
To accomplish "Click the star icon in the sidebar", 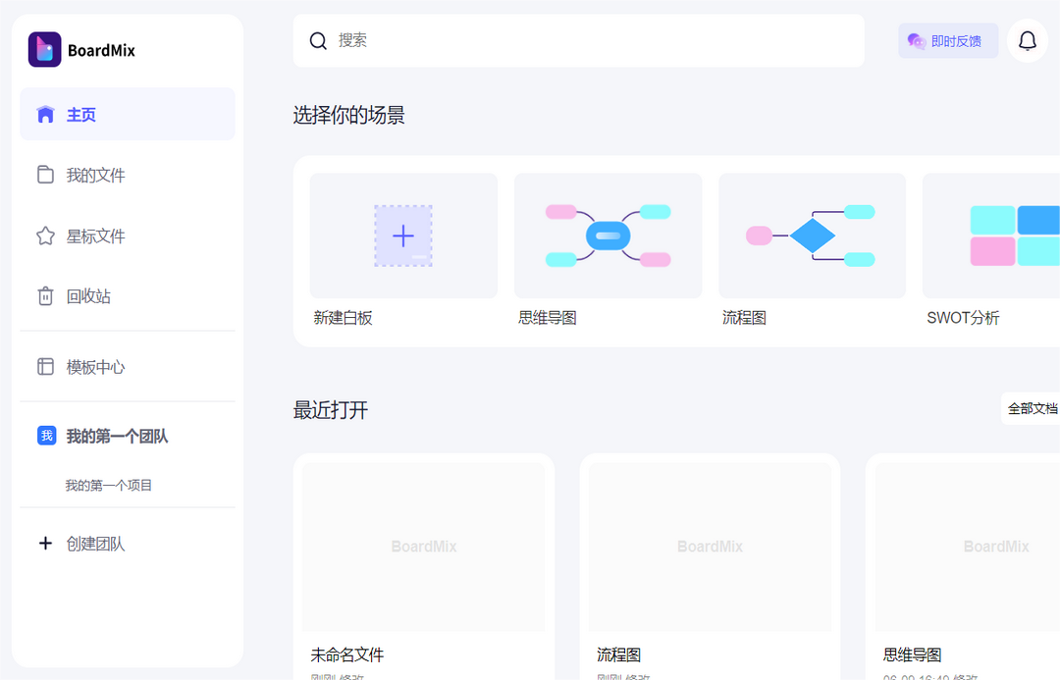I will (45, 235).
